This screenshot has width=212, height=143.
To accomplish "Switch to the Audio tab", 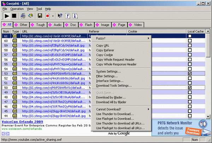I will (x=55, y=25).
